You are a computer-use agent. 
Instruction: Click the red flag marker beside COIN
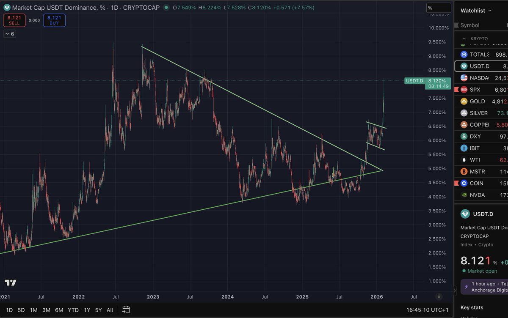pyautogui.click(x=456, y=183)
